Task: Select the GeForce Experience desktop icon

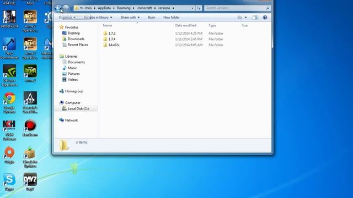Action: tap(9, 76)
